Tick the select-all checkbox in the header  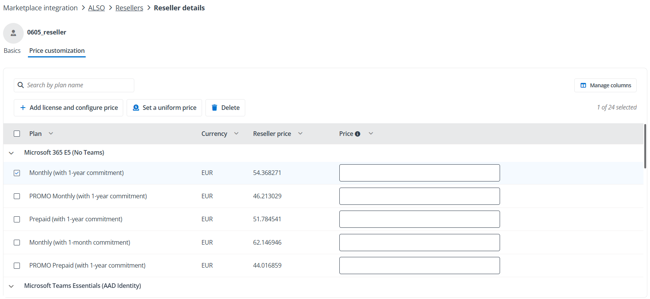coord(17,134)
